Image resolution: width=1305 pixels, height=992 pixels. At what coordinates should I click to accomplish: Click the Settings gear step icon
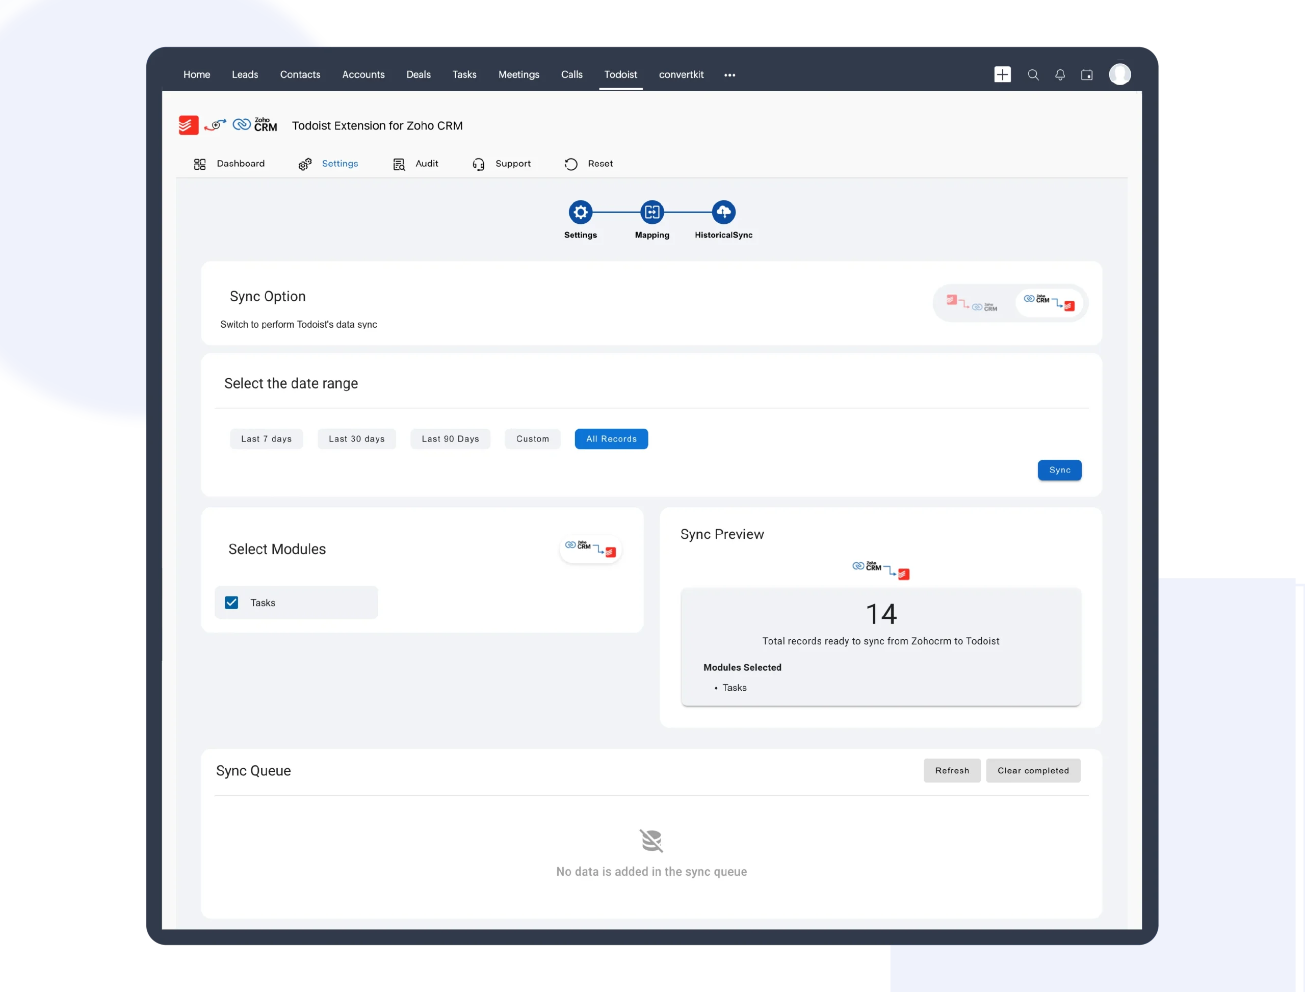click(x=581, y=212)
